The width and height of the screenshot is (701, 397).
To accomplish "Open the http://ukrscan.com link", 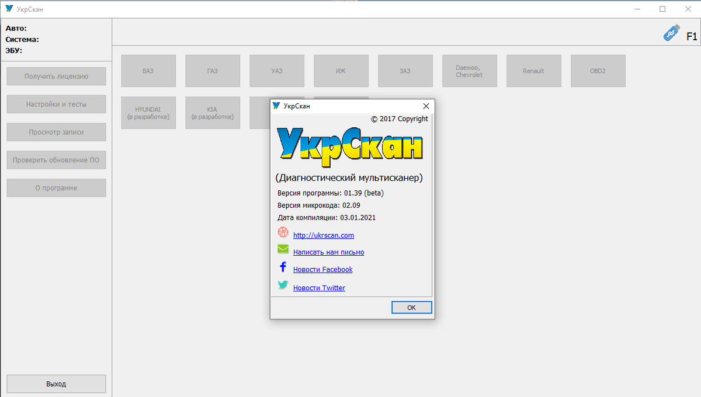I will 324,235.
